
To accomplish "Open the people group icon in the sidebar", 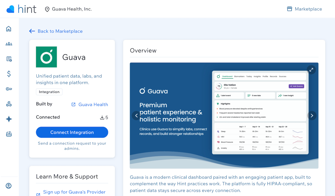I will tap(9, 44).
